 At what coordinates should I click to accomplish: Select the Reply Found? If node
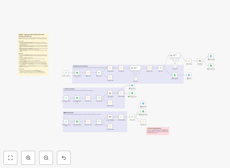132,117
